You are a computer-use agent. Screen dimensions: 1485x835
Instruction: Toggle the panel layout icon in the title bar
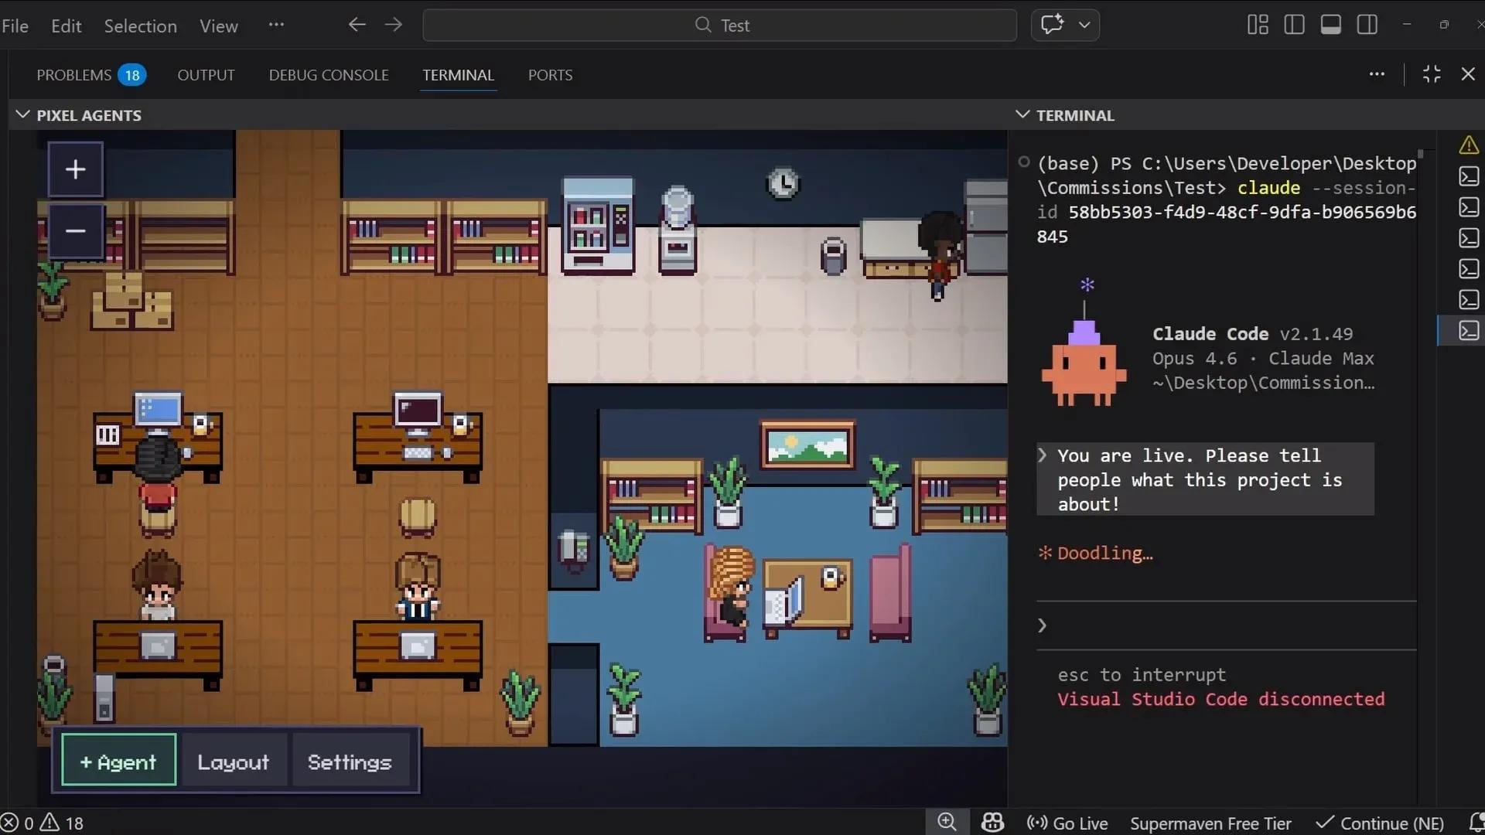(1330, 24)
